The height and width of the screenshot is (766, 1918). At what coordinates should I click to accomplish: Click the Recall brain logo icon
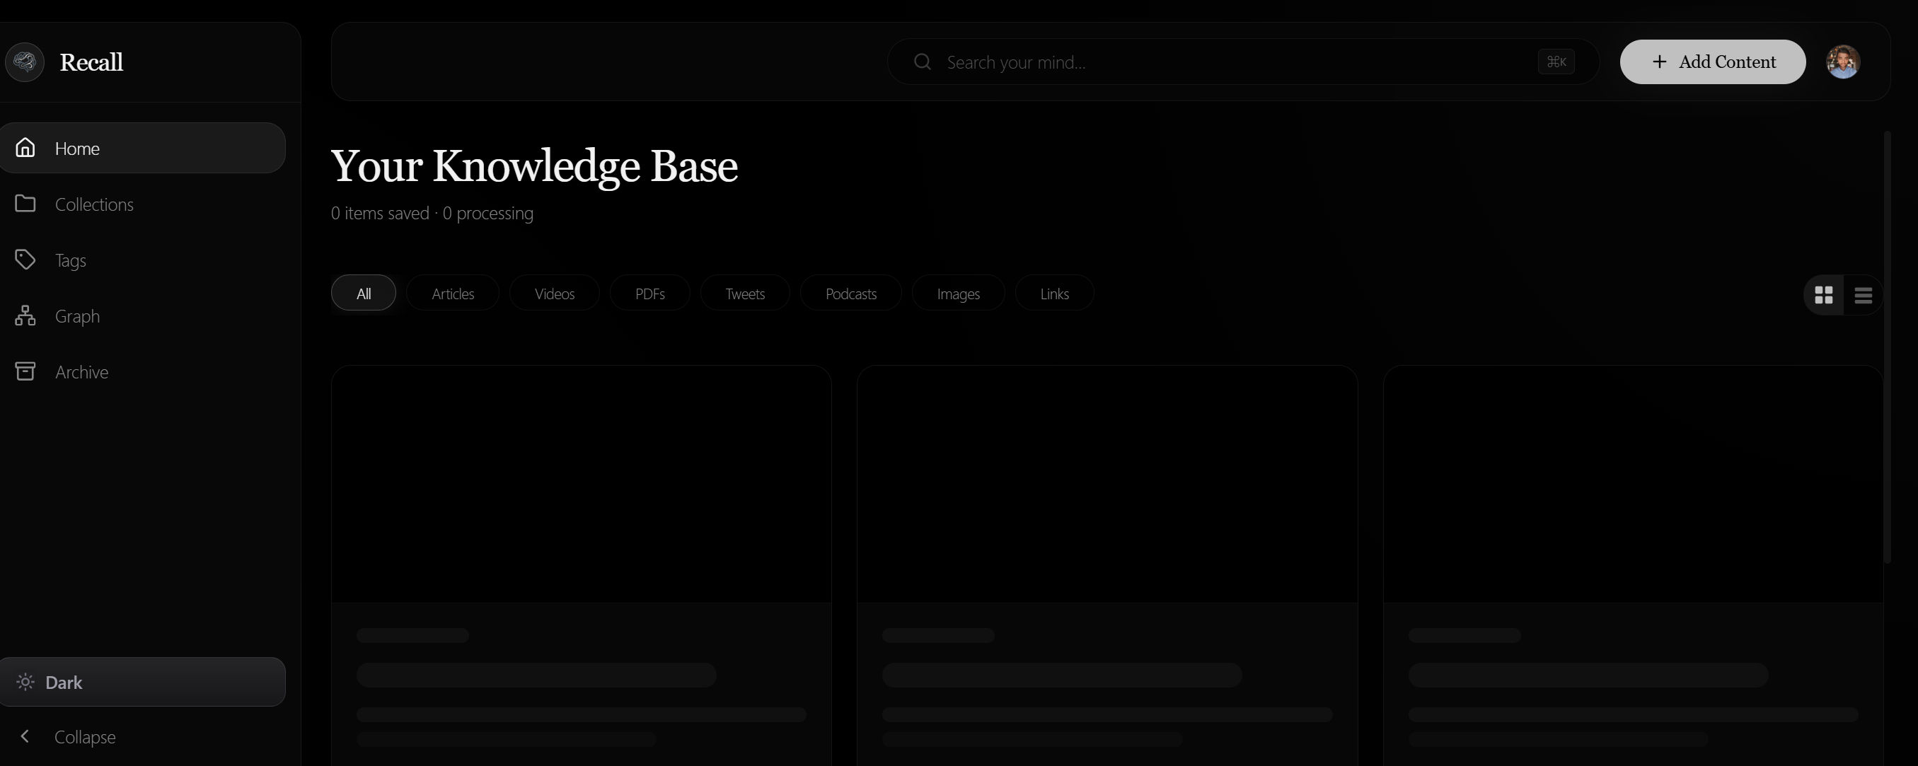point(25,62)
